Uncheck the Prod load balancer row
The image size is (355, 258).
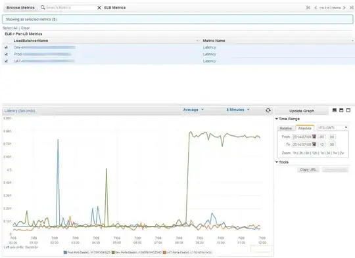coord(6,54)
